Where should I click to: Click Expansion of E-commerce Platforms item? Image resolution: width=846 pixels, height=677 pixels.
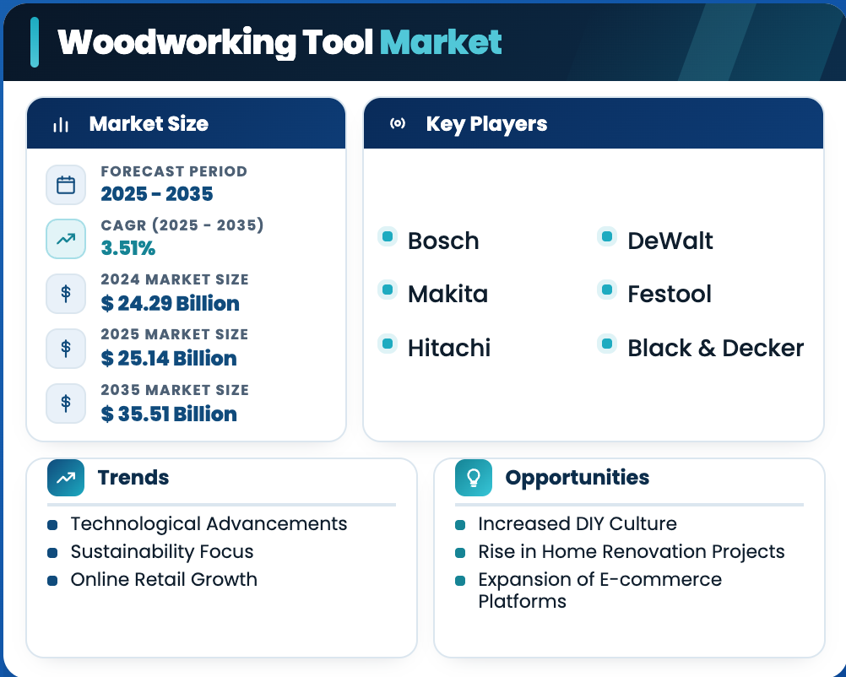600,590
